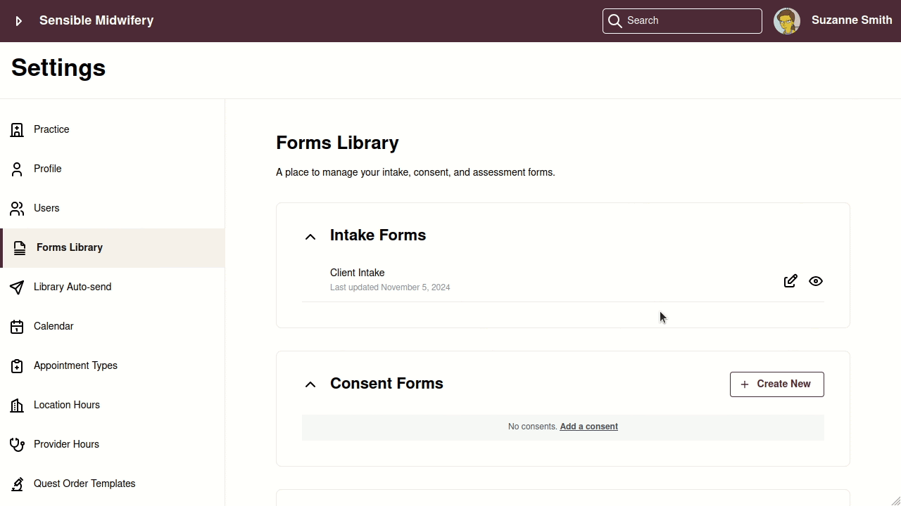Screen dimensions: 901x506
Task: Create a new consent form
Action: point(777,384)
